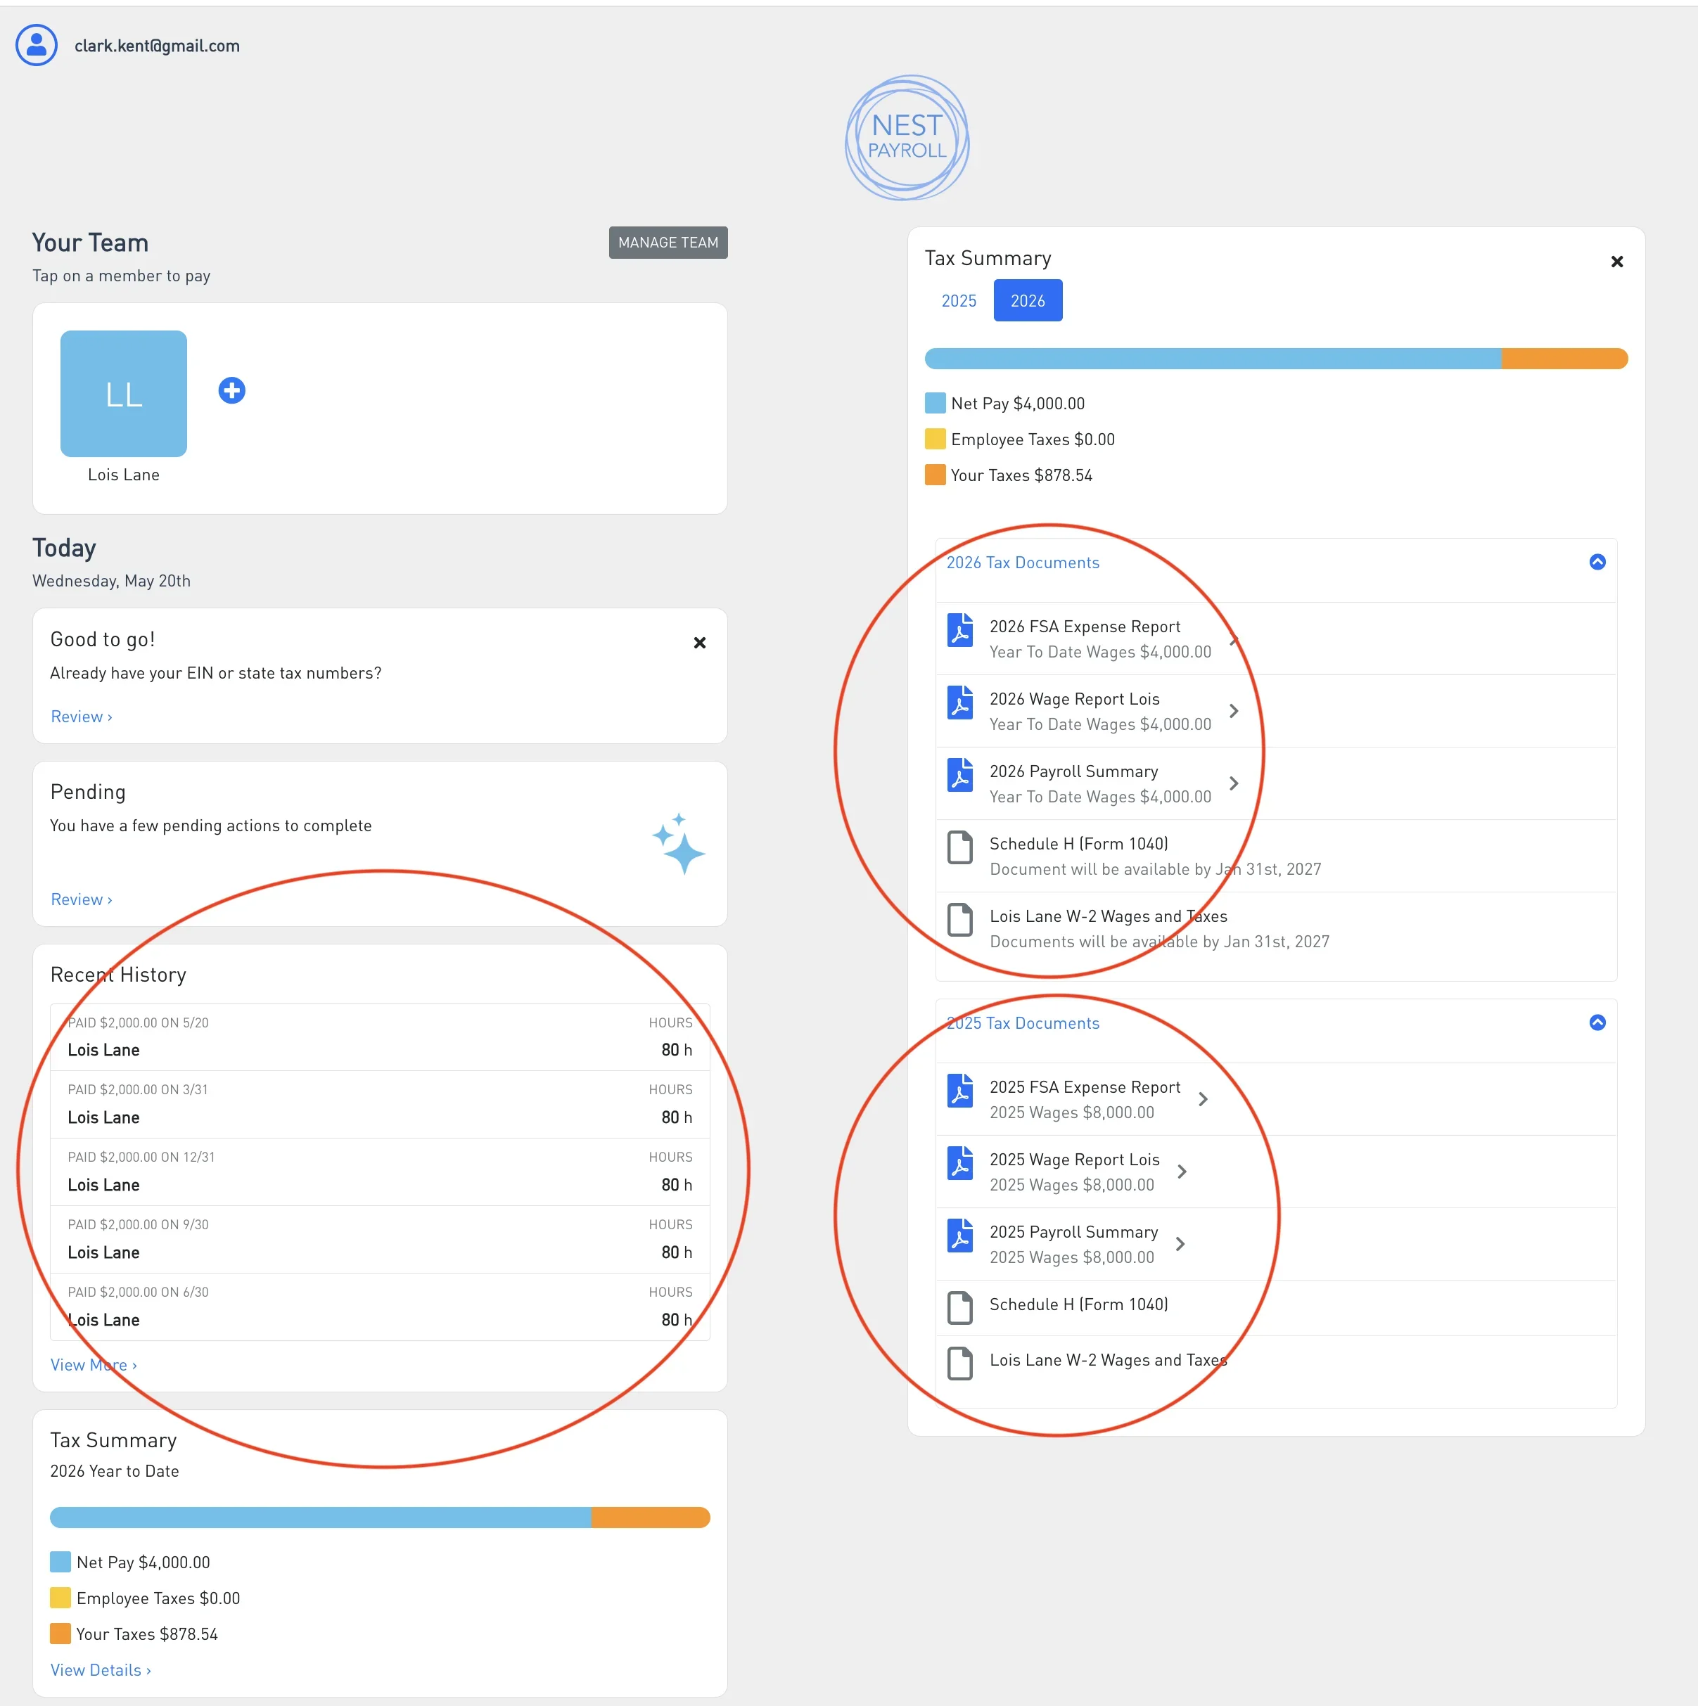Click Your Taxes orange swatch in left card
Screen dimensions: 1698x1706
[60, 1634]
